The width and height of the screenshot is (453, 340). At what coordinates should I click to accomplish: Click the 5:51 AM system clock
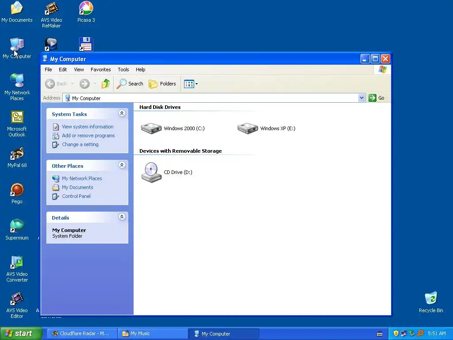point(437,334)
